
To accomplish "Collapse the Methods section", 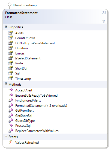I will point(6,84).
